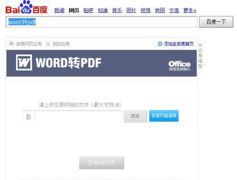The width and height of the screenshot is (237, 180).
Task: Click the file path input field
Action: click(72, 117)
